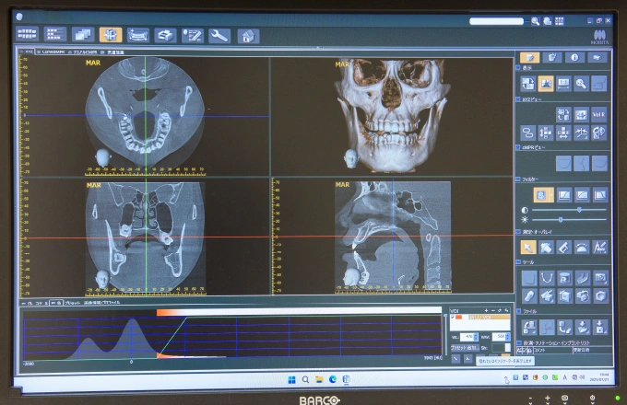Screen dimensions: 627x405
Task: Select the highlighted 3D volume view icon
Action: tap(111, 36)
